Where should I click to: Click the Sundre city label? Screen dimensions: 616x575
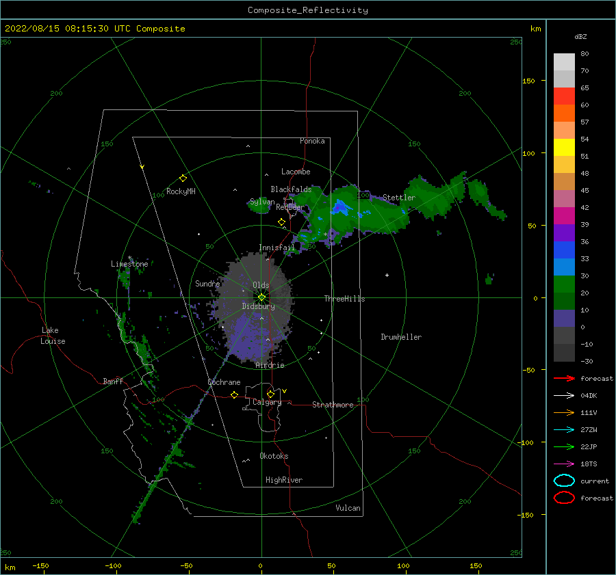click(207, 283)
